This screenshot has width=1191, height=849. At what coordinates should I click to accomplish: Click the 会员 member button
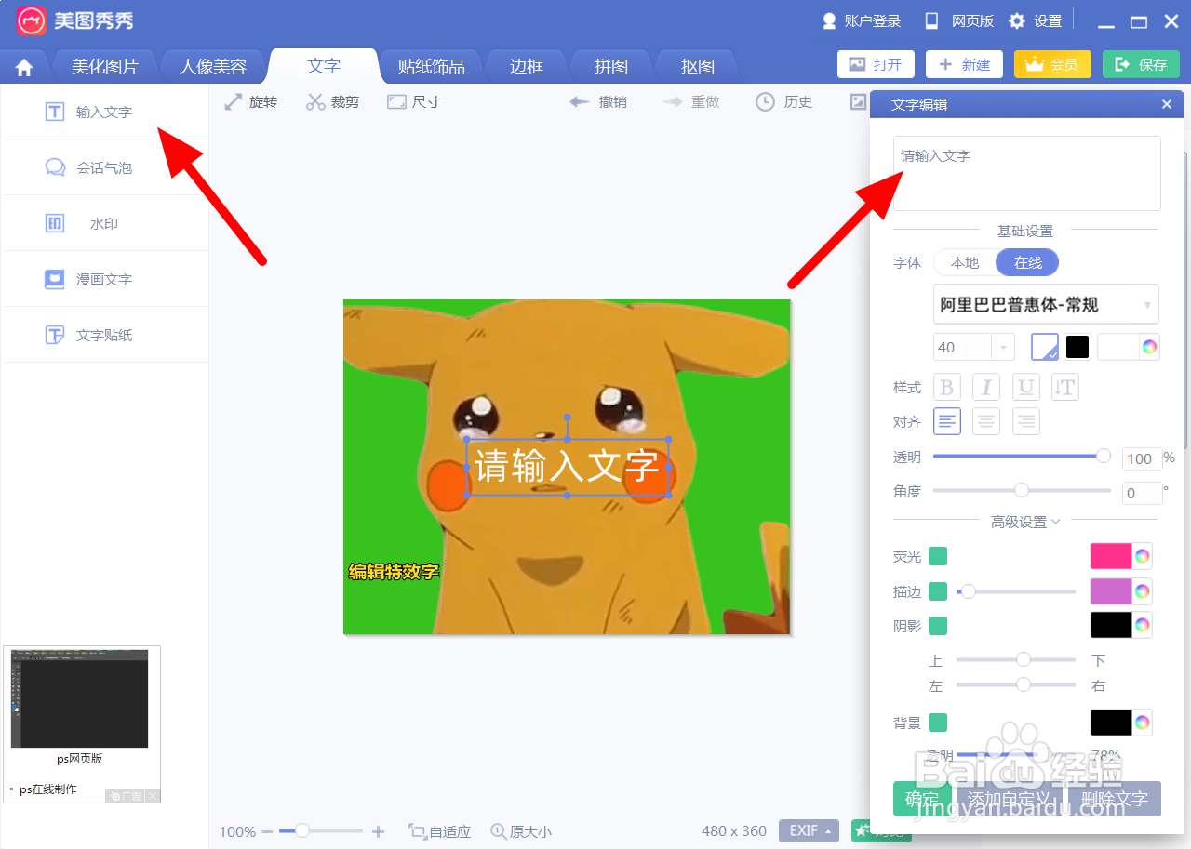point(1052,64)
